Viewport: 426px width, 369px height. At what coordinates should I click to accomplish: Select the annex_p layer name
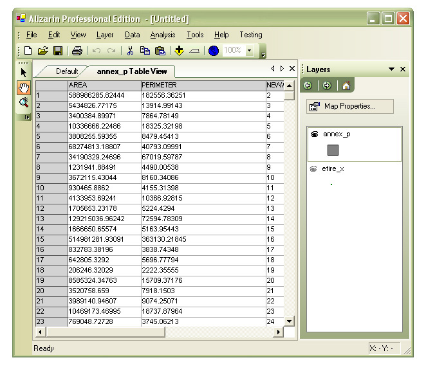click(337, 134)
